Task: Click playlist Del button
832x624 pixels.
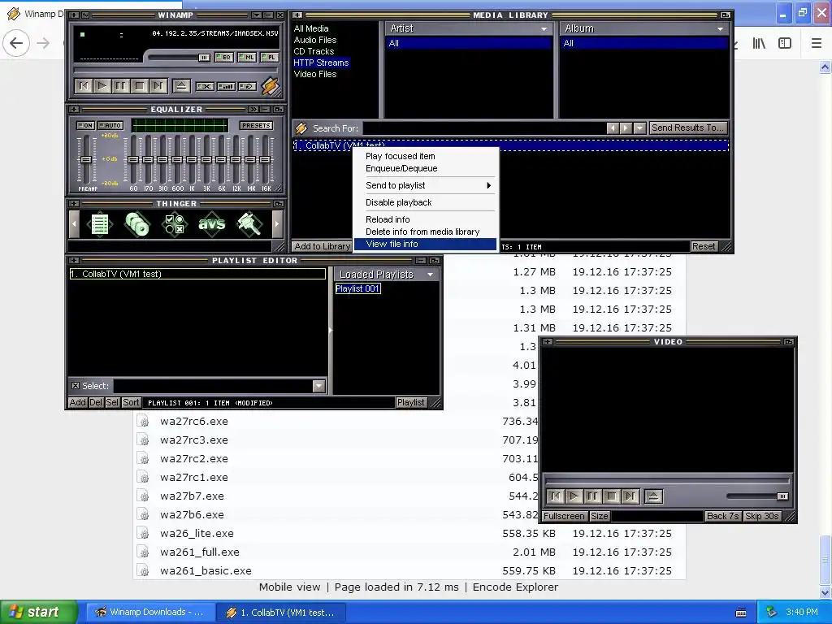Action: [96, 402]
